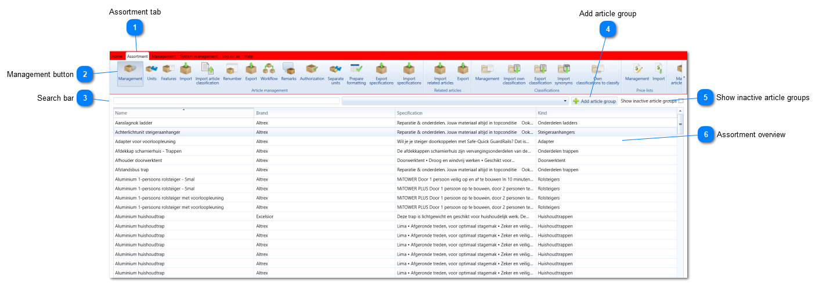Sort by the Specification column header

[x=466, y=113]
